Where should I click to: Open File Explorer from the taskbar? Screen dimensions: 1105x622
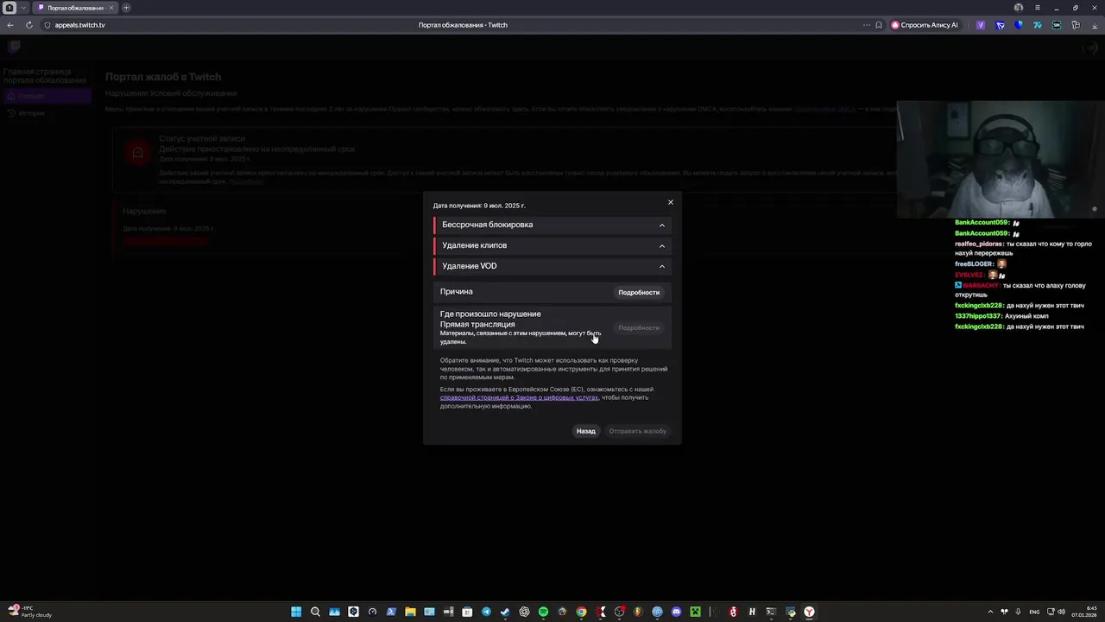tap(410, 612)
